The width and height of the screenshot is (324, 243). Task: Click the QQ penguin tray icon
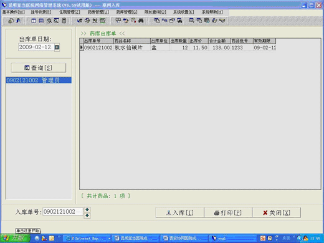point(305,238)
